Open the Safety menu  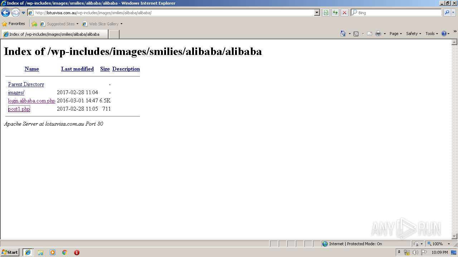click(x=414, y=34)
